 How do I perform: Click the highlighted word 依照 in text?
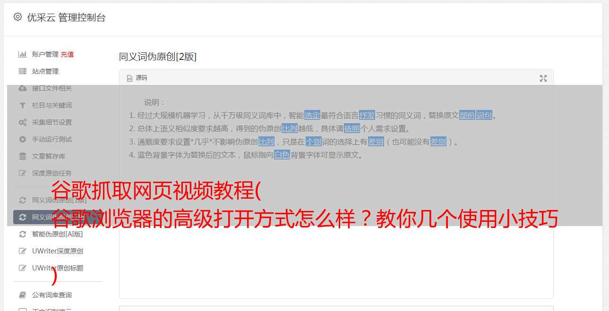click(x=352, y=128)
